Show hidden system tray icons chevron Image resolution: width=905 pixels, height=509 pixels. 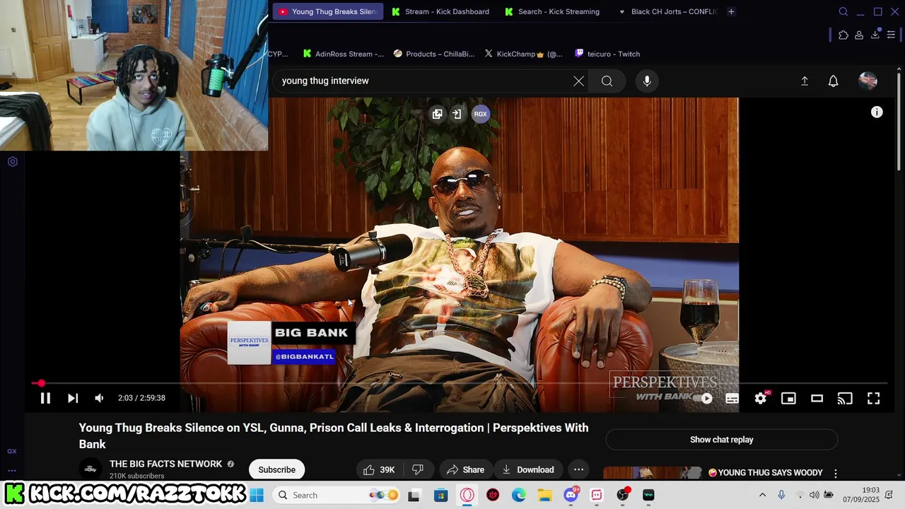coord(762,495)
